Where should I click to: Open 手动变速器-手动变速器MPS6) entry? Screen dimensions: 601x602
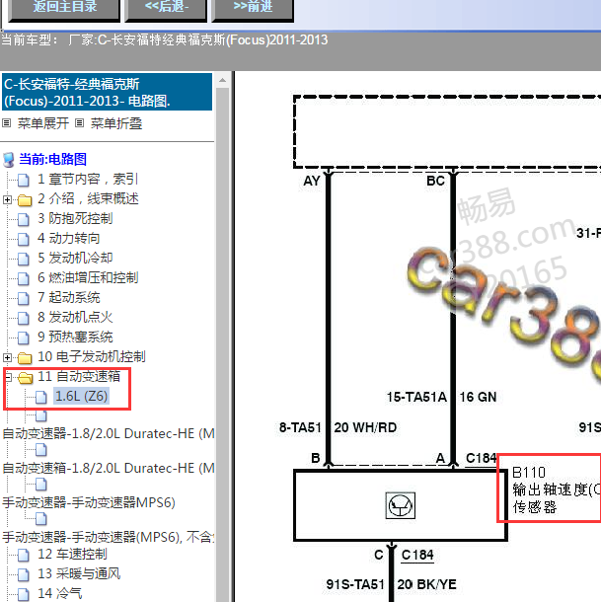coord(89,502)
